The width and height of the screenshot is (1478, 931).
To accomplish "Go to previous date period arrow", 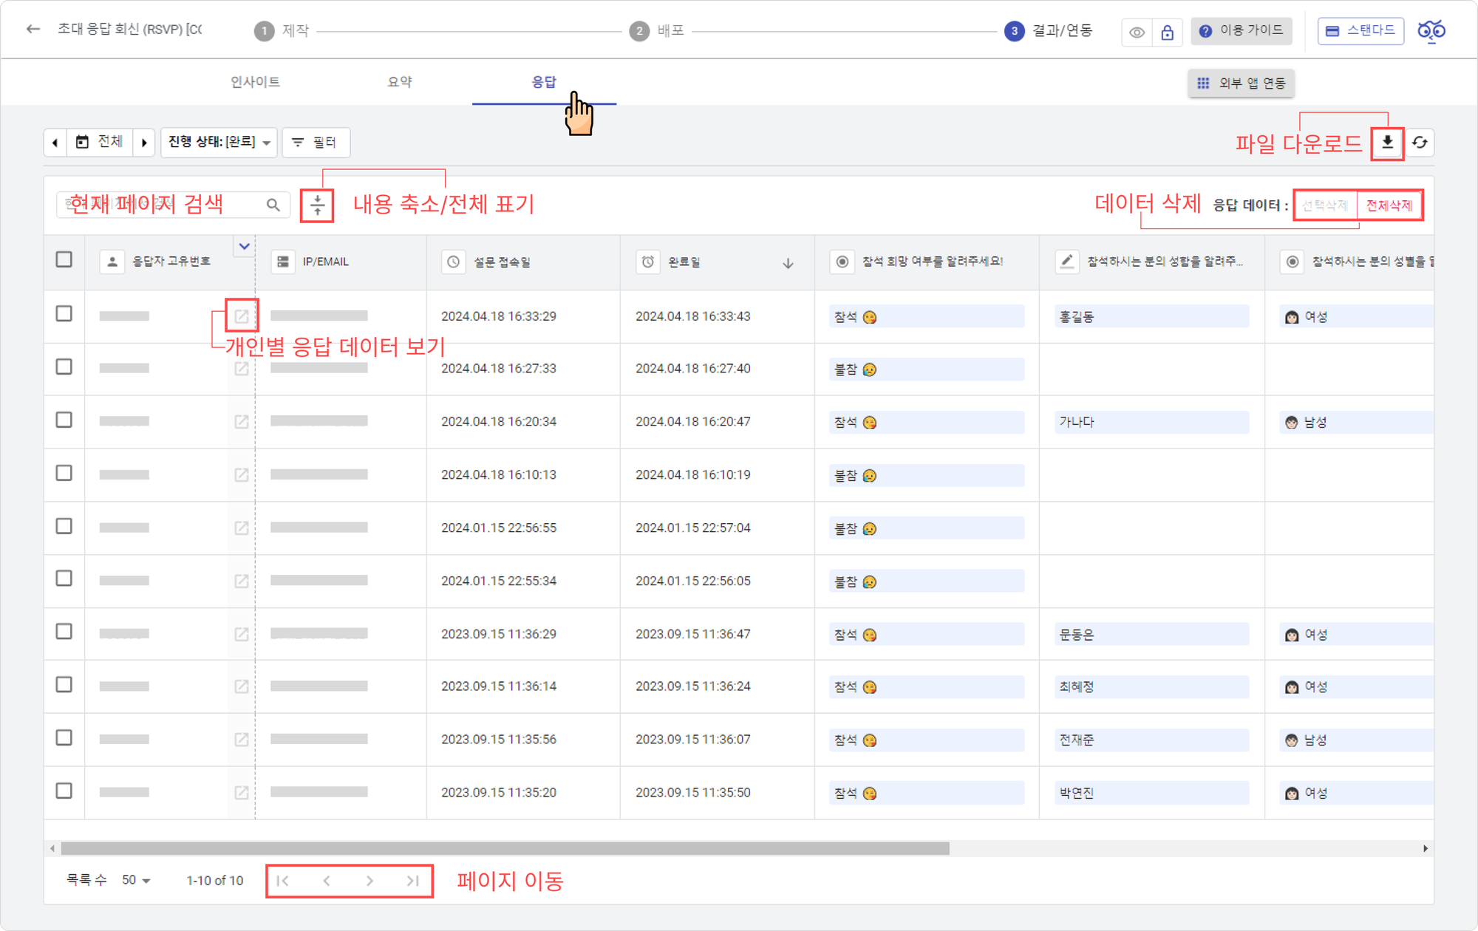I will tap(55, 142).
